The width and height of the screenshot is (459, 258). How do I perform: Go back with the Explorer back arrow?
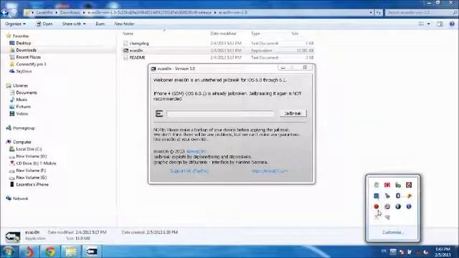click(4, 13)
